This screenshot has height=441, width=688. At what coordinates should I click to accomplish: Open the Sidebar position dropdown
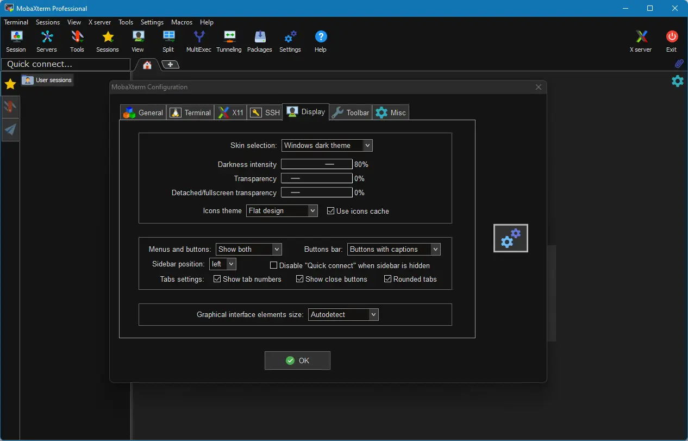[223, 264]
